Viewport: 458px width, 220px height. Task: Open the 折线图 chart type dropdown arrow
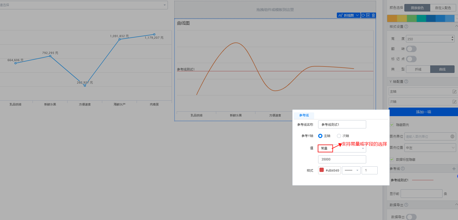(x=357, y=15)
